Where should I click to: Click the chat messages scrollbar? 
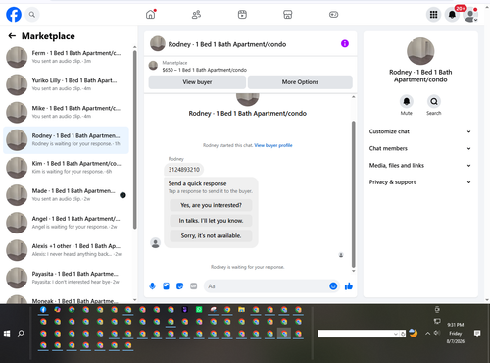353,194
